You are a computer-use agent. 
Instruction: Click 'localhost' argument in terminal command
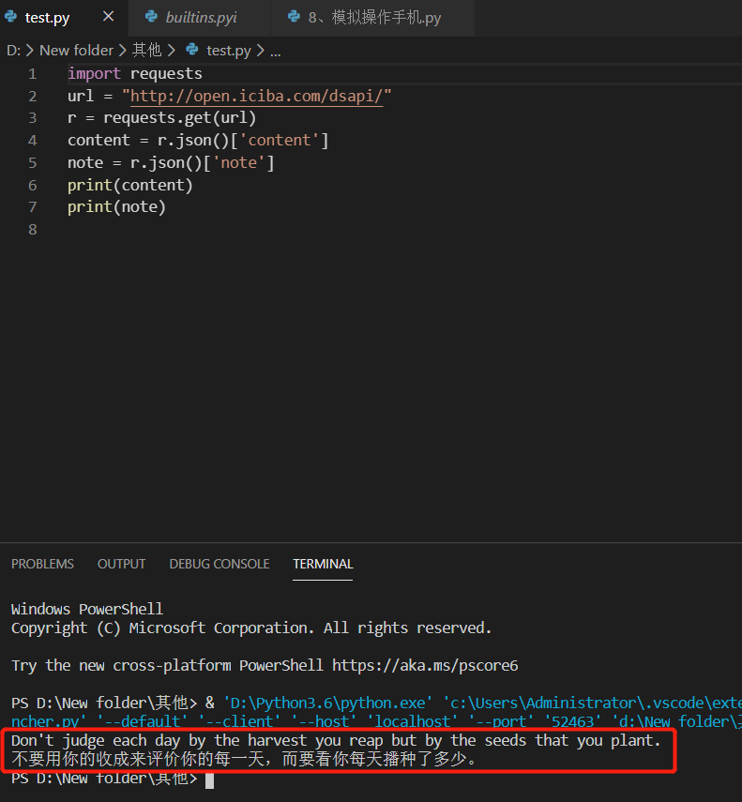[x=412, y=721]
